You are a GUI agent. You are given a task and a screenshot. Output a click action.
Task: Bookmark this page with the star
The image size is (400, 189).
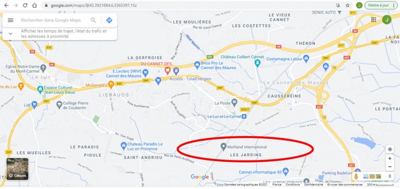347,5
